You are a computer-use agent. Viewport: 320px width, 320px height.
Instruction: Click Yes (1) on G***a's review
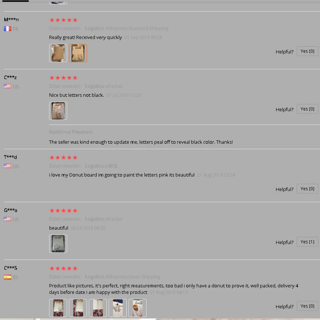tap(307, 242)
